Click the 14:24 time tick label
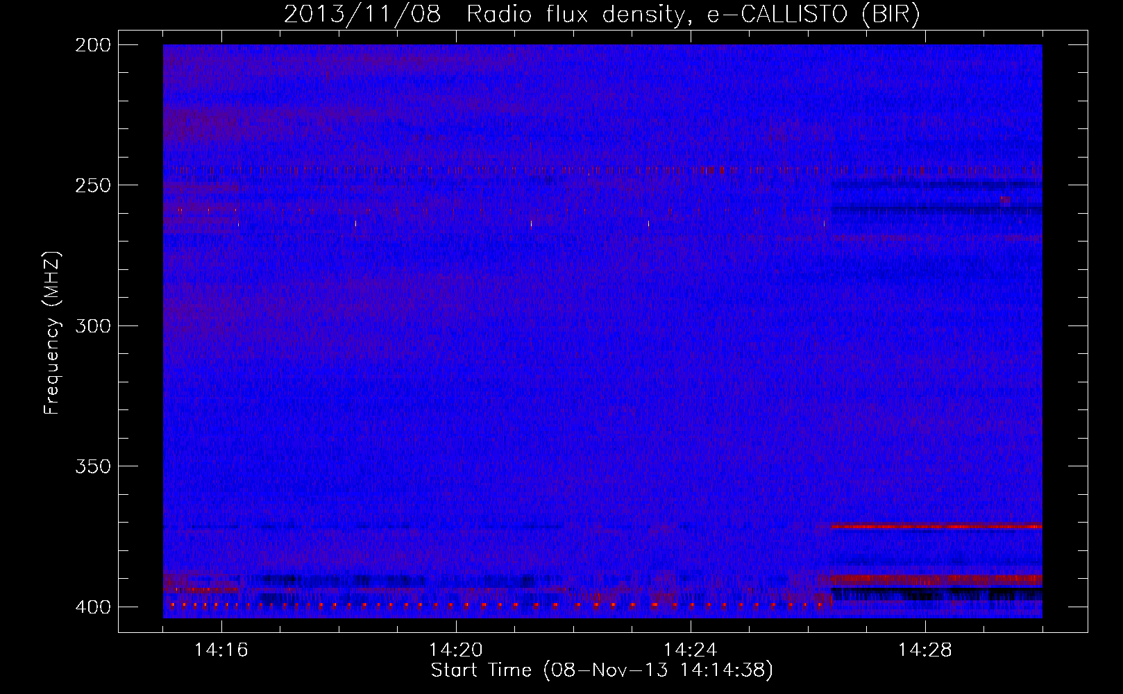Screen dimensions: 1123x694 pos(691,650)
